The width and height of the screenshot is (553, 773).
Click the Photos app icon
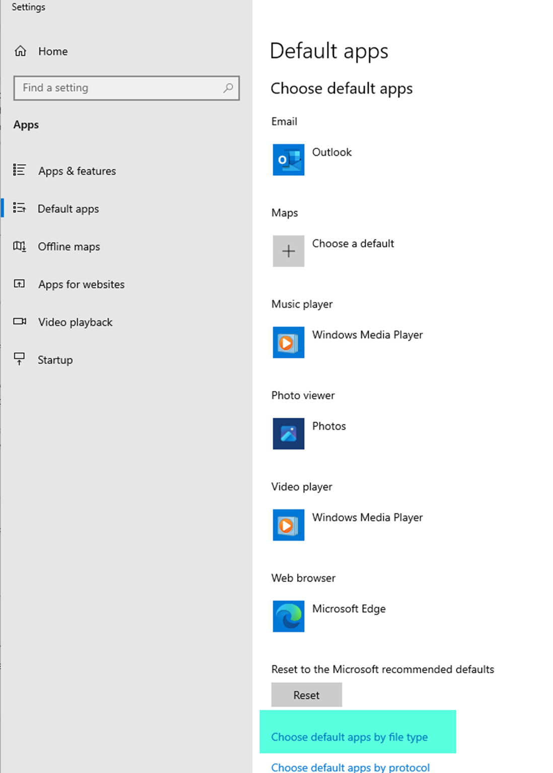point(289,433)
